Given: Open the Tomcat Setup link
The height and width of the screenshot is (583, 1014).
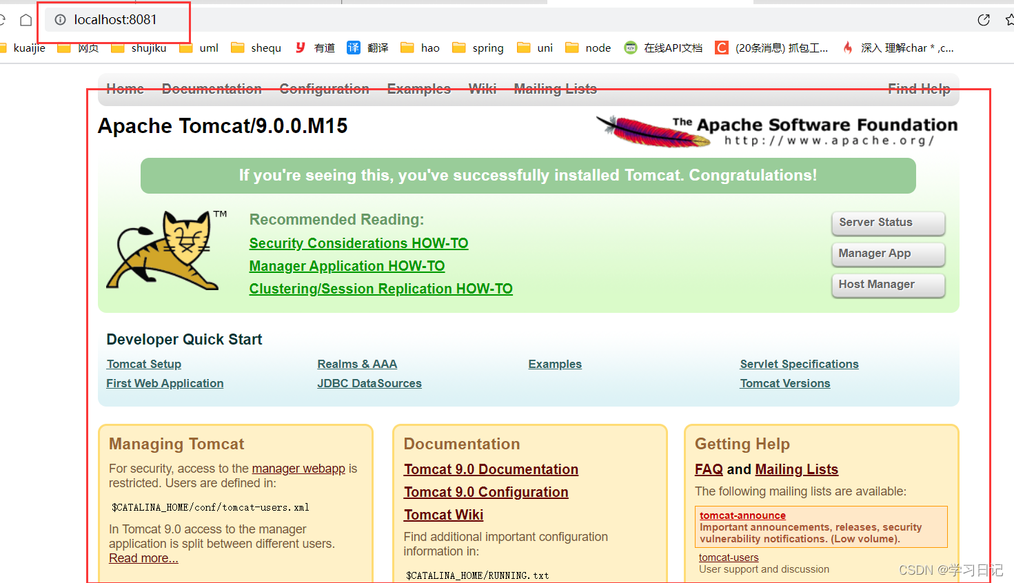Looking at the screenshot, I should (143, 364).
